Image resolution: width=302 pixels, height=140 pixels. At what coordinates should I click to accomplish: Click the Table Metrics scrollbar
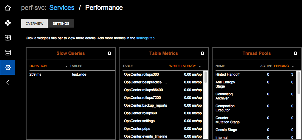tap(205, 77)
